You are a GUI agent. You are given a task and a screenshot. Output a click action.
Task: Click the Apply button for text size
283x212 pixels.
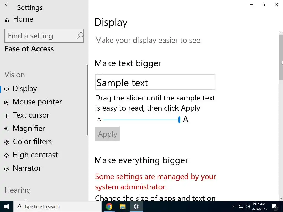pos(108,134)
